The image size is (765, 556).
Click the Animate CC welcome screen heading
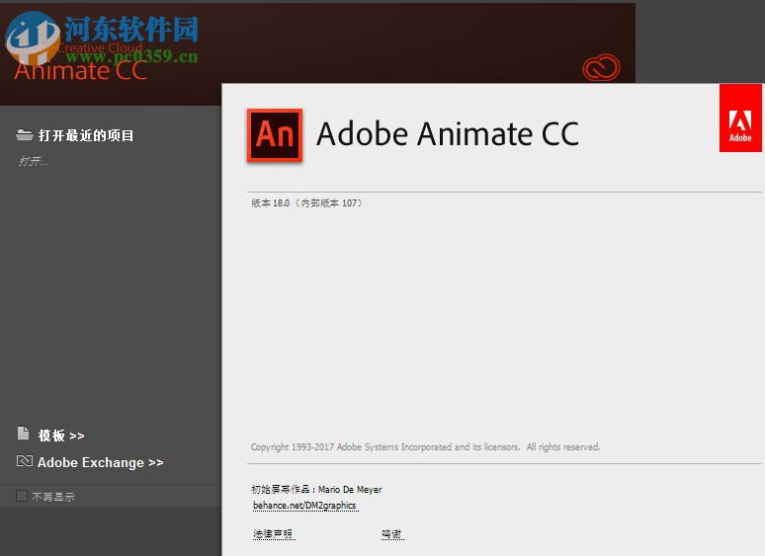(x=80, y=71)
